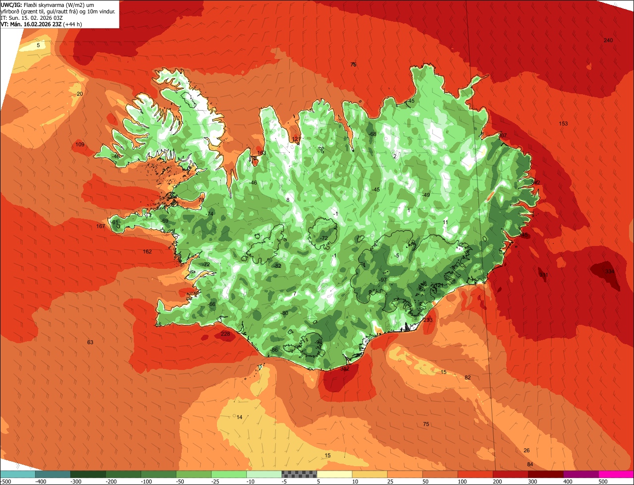Click the map value '163'
This screenshot has width=634, height=485.
[x=262, y=153]
